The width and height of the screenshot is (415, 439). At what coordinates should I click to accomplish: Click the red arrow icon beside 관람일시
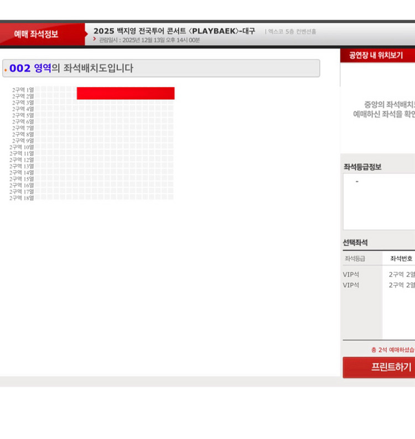pos(95,39)
